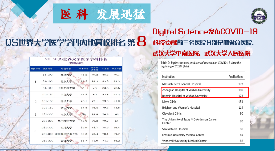Click the 中山大学 table cell

66,95
